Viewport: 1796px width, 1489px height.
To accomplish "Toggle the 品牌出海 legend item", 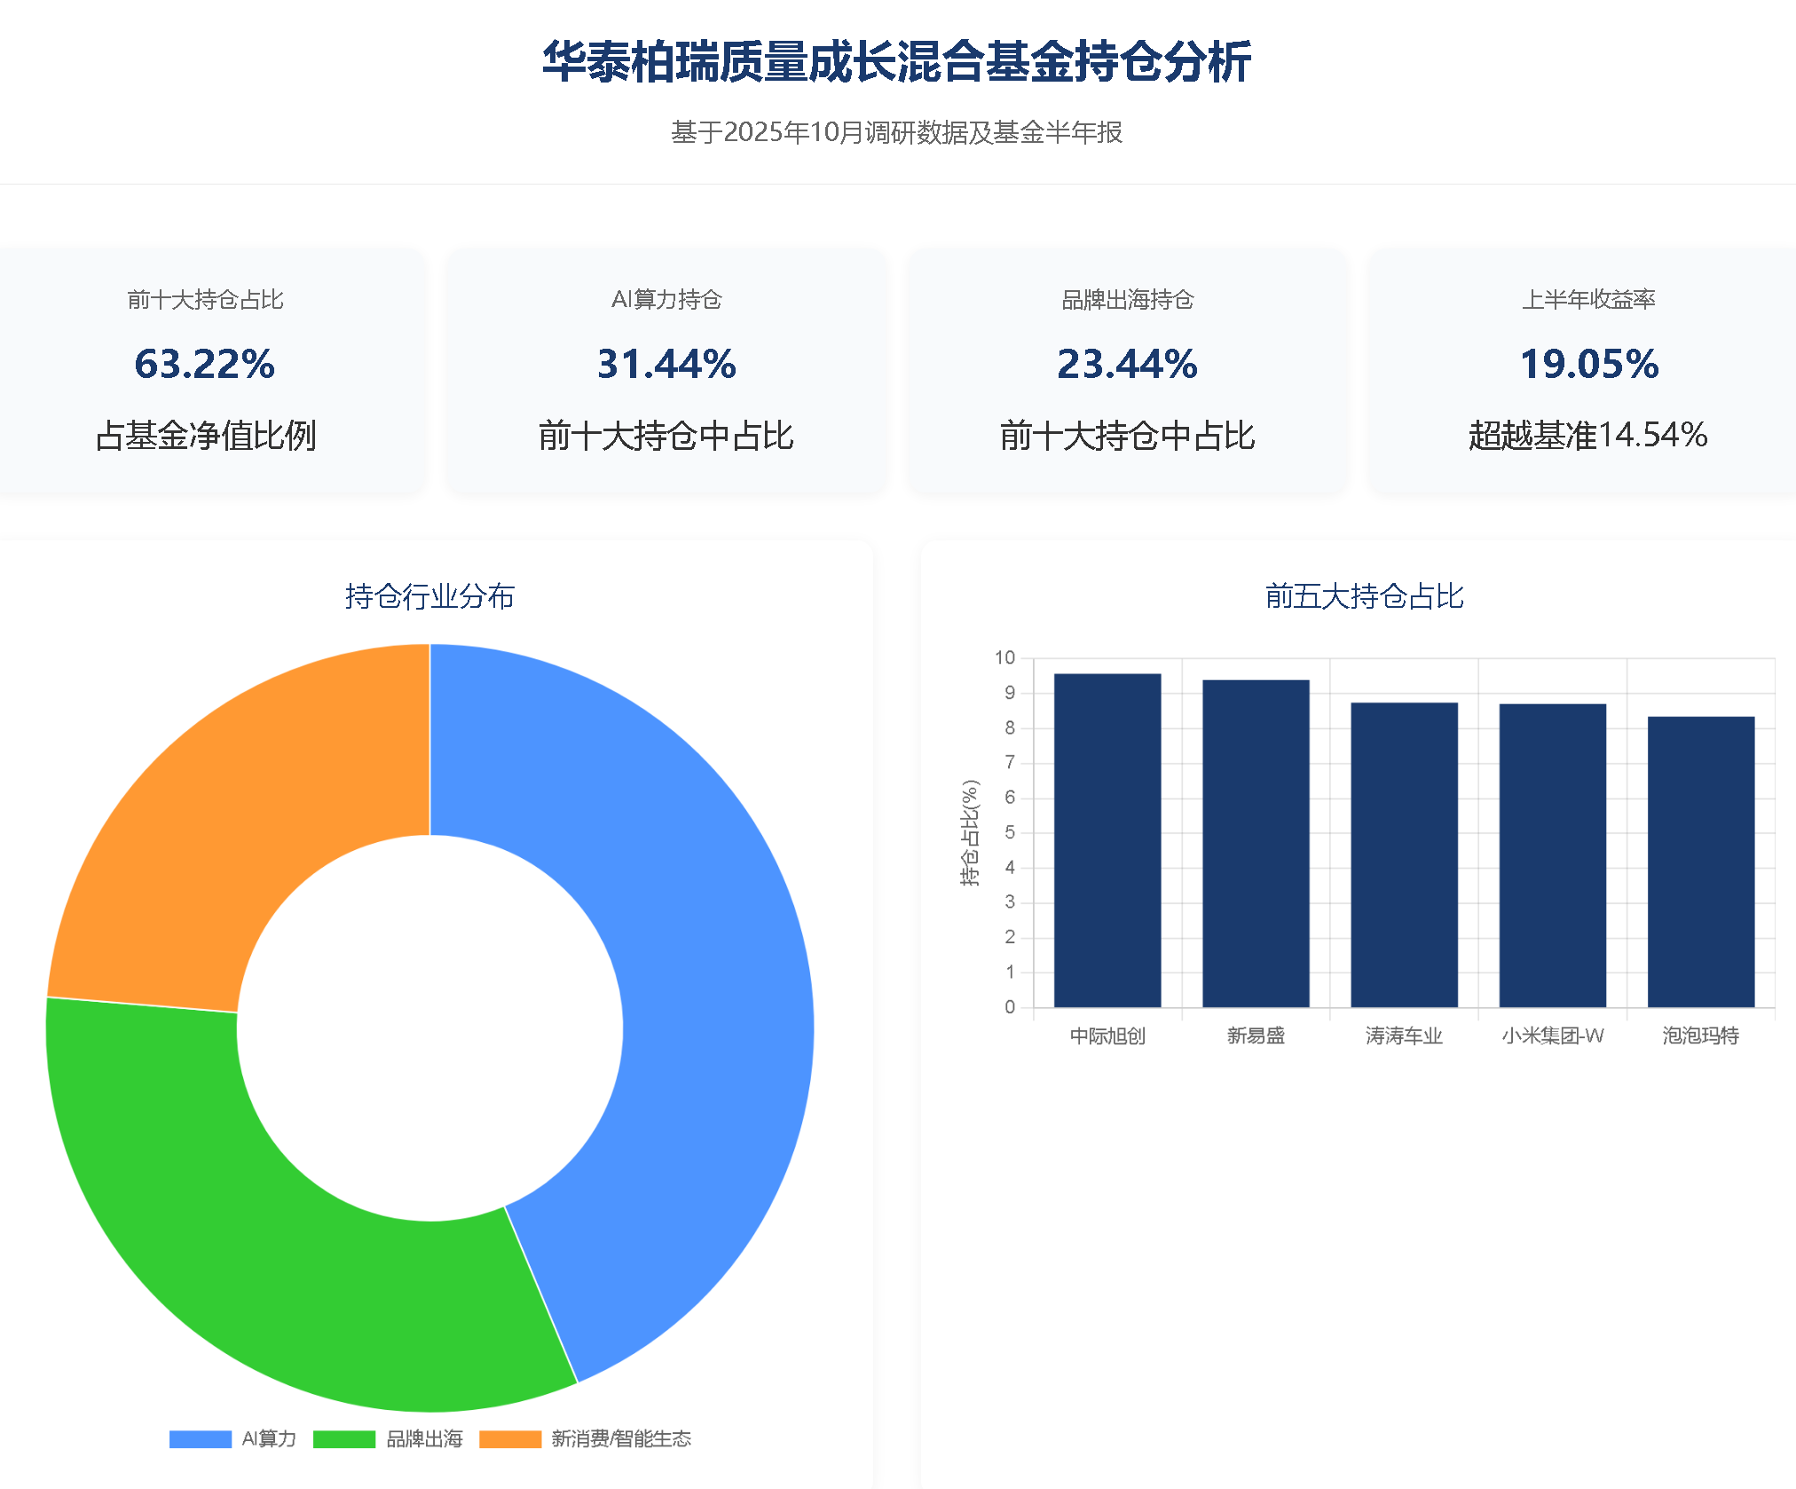I will (424, 1438).
